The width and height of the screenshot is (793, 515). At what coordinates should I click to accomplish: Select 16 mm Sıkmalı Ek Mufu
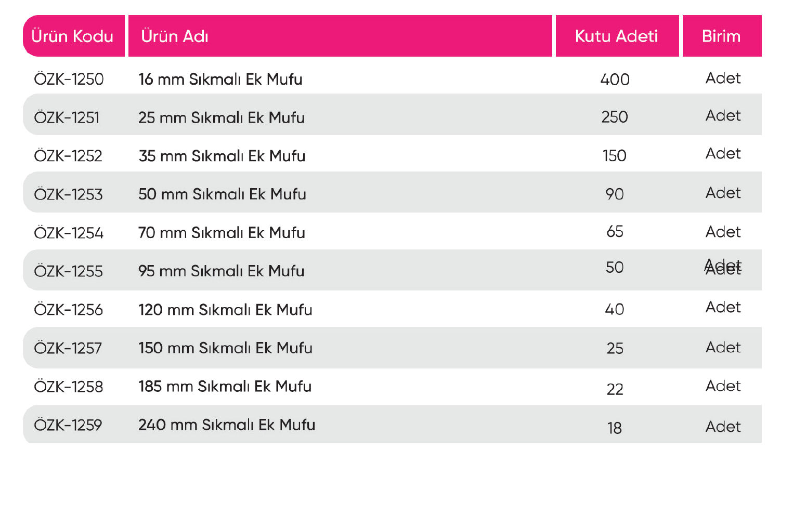coord(220,80)
